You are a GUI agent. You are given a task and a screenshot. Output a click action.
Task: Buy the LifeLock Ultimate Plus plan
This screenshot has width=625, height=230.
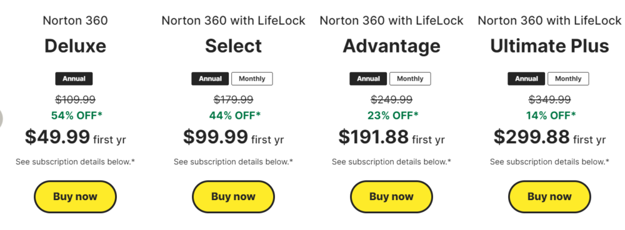click(549, 197)
